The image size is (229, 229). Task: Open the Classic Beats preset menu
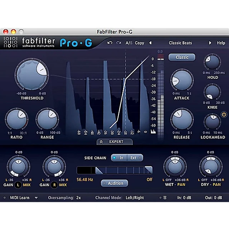(180, 43)
